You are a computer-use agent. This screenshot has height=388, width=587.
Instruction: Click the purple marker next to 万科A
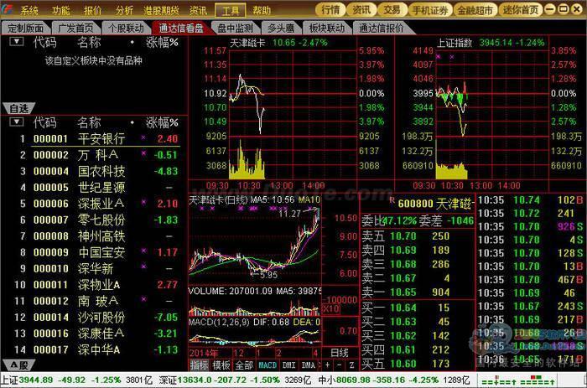pos(143,154)
